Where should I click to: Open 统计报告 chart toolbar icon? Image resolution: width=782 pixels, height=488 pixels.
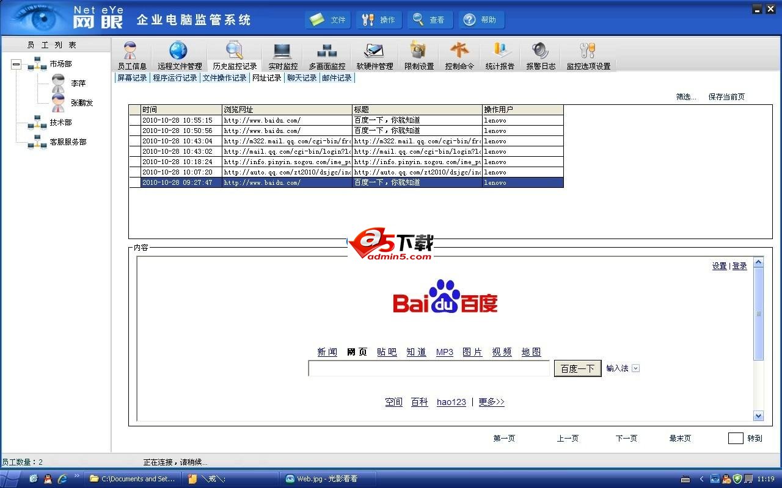500,56
